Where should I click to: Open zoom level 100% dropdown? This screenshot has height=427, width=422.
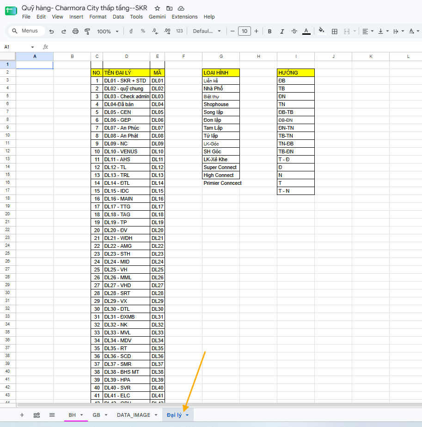(x=108, y=31)
